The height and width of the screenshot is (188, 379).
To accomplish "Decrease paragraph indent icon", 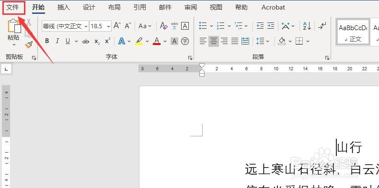I will click(x=260, y=25).
